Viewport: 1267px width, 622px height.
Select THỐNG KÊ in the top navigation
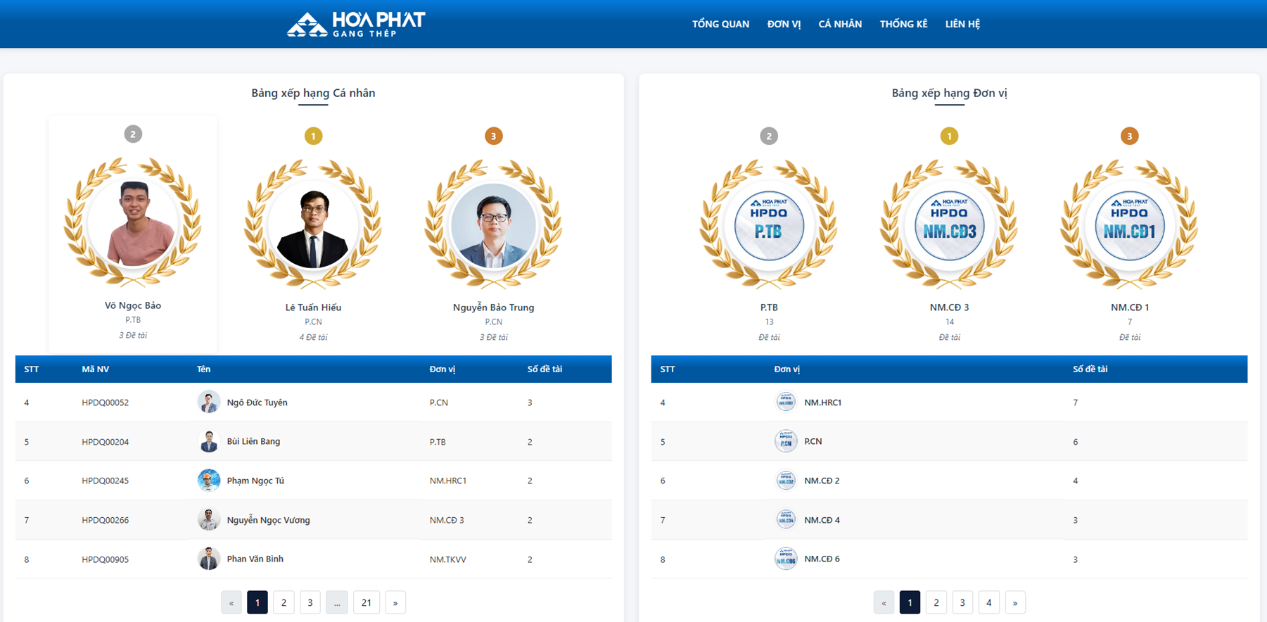click(x=903, y=24)
